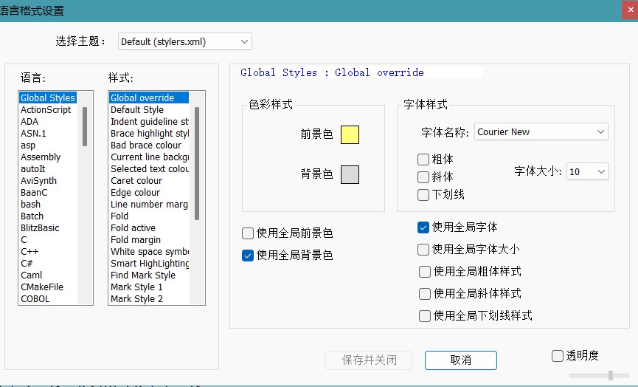Select Selected text colour style
The image size is (638, 387).
(150, 169)
